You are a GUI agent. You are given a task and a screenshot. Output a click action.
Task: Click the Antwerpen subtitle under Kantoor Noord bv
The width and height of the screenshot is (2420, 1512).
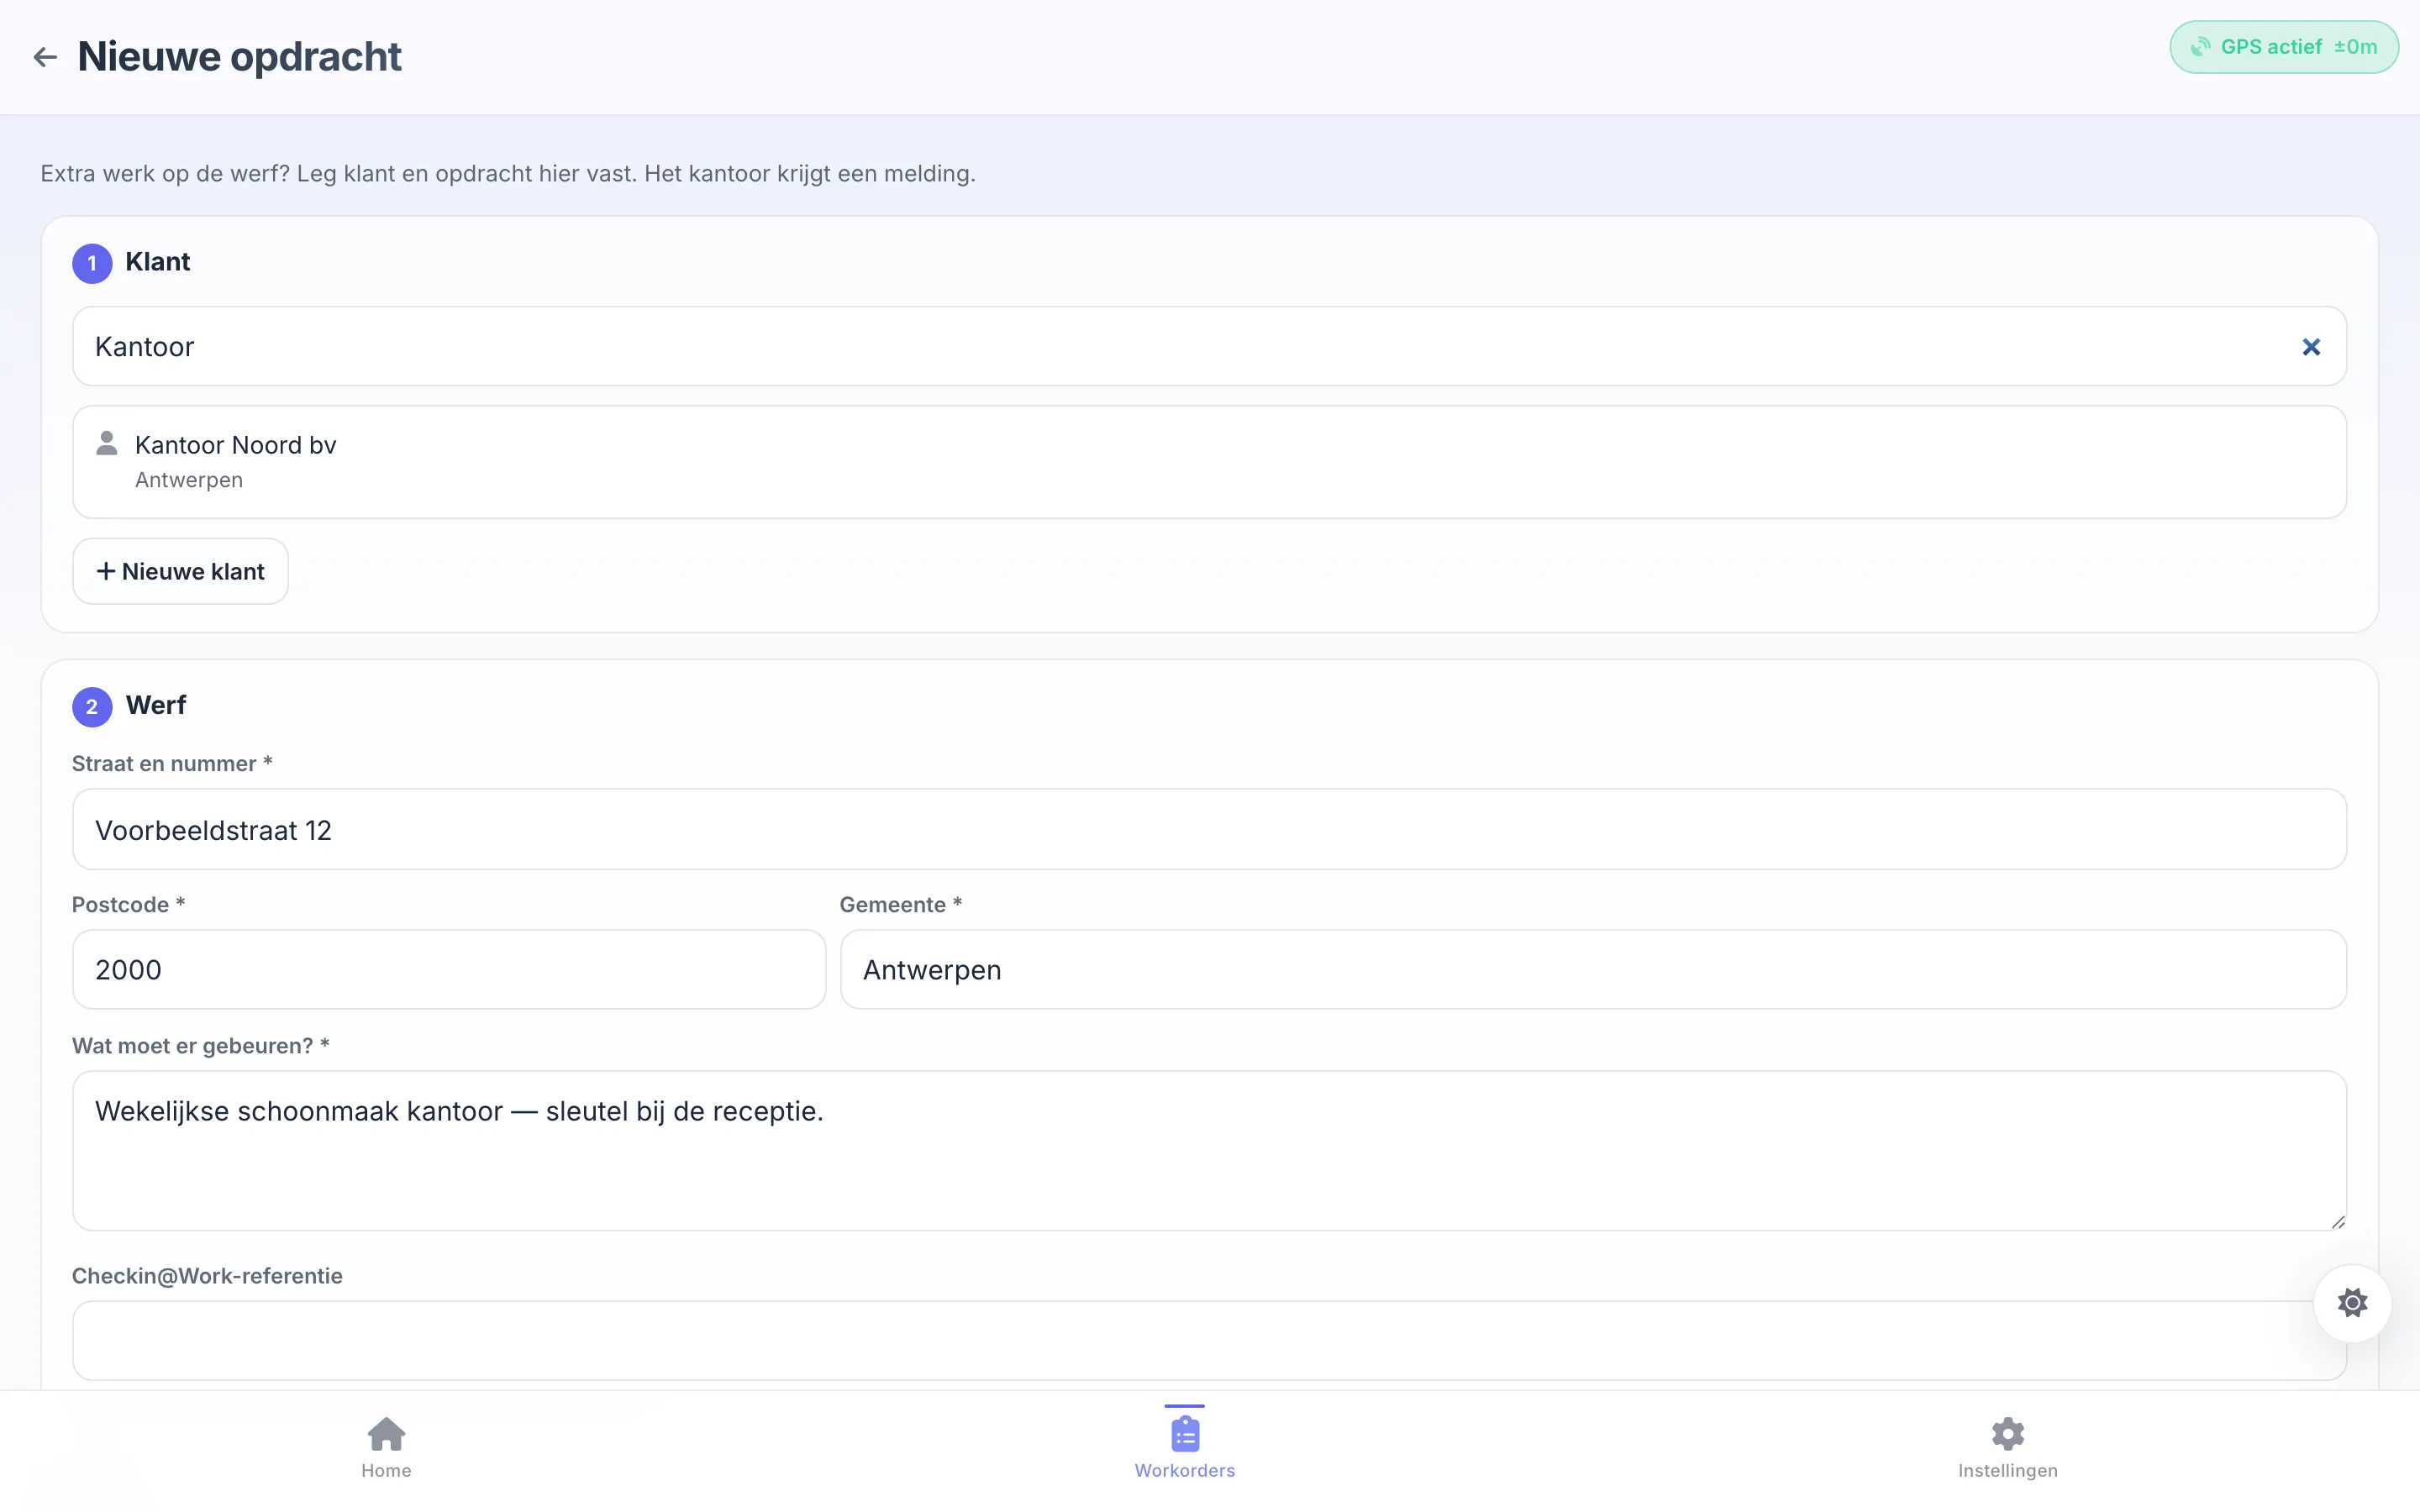(189, 480)
